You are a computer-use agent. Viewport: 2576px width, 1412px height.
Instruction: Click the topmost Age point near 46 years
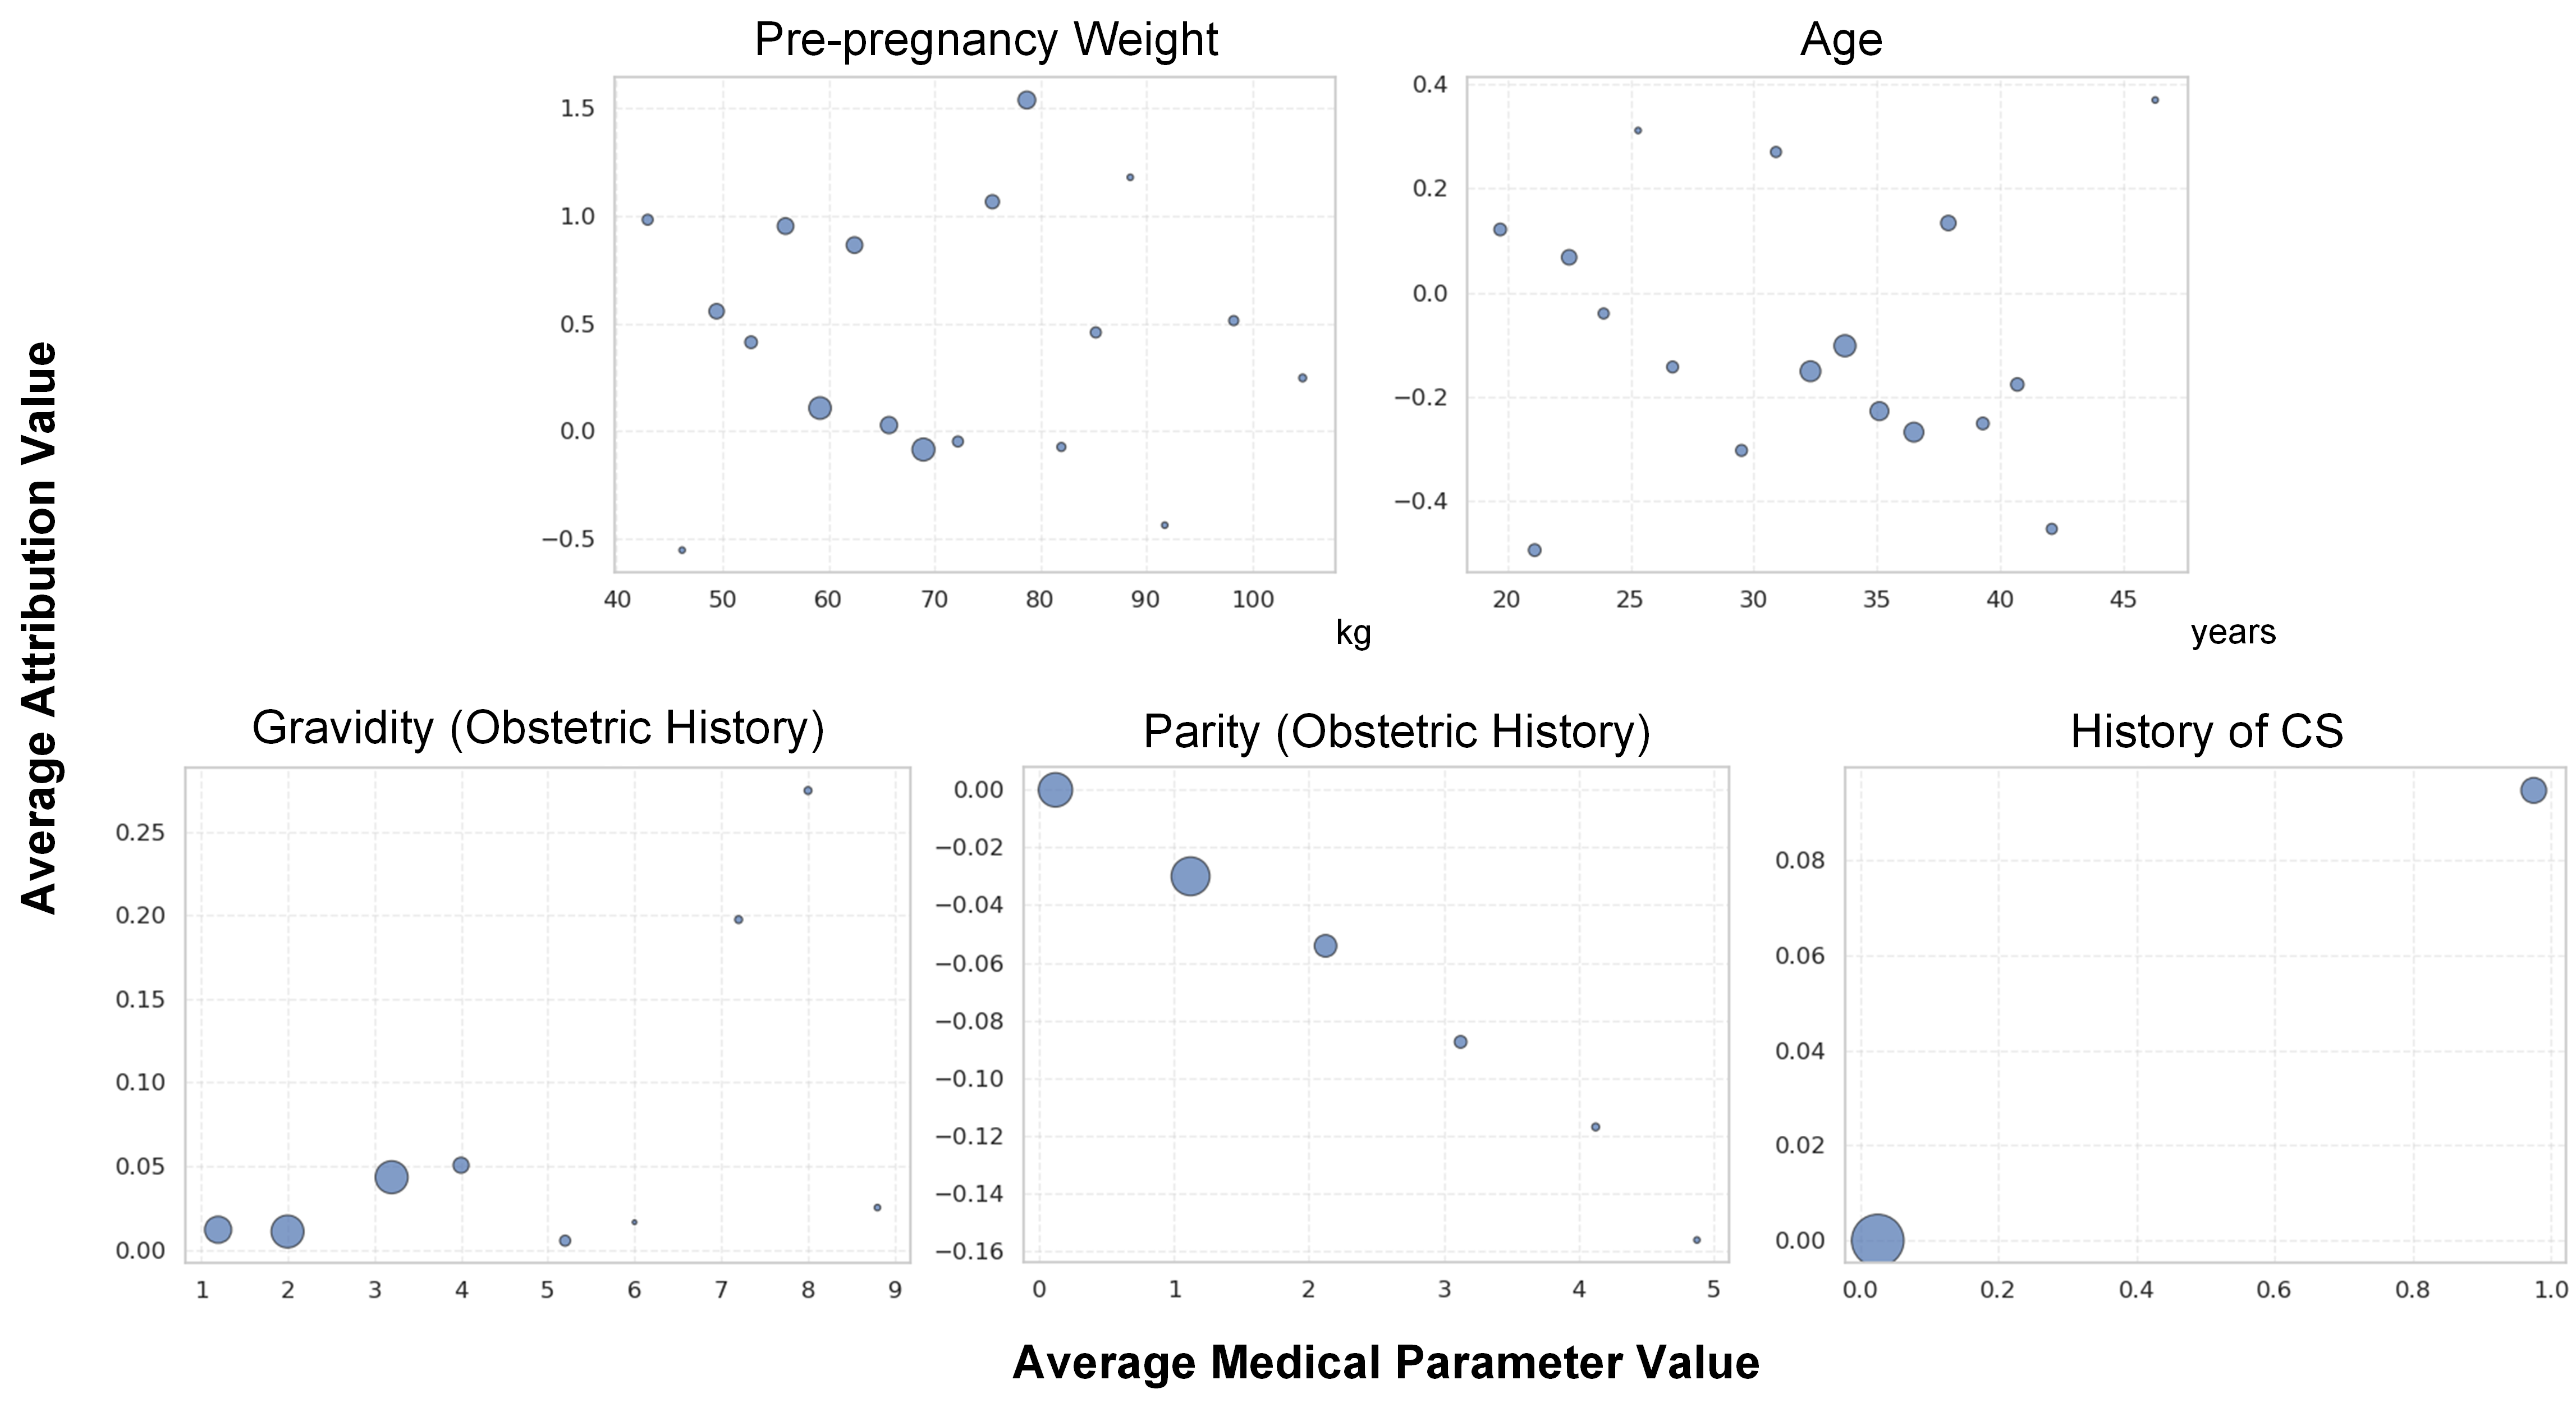(2155, 100)
